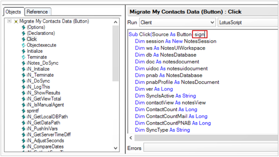
Task: Click the button icon for Migrate My Contacts Data
Action: 16,21
